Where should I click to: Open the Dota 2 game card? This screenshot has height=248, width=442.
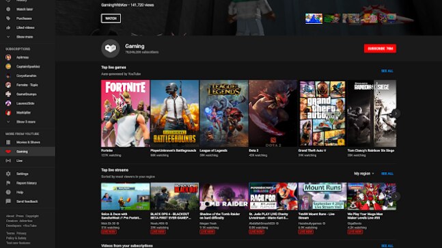point(273,113)
